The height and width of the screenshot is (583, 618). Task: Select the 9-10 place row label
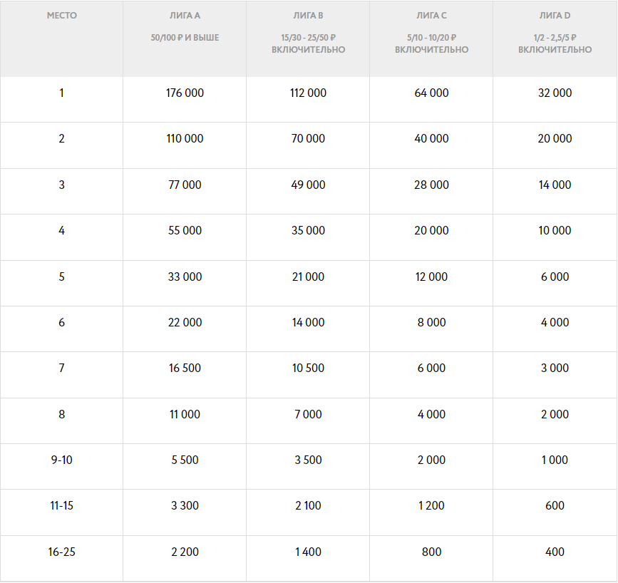(61, 460)
